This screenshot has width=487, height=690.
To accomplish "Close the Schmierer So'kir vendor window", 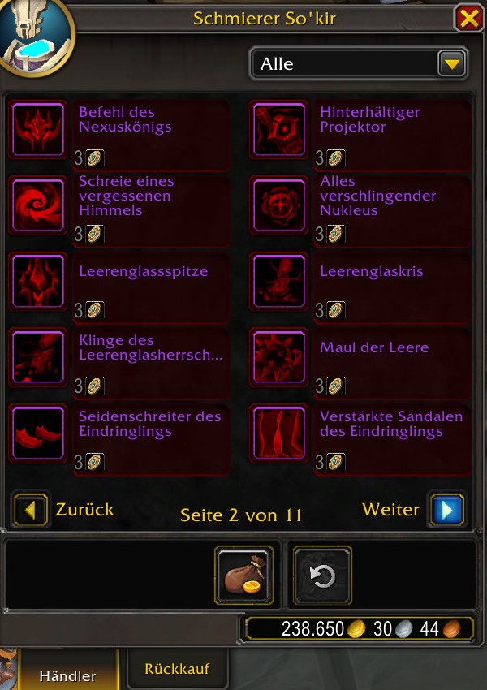I will (469, 19).
